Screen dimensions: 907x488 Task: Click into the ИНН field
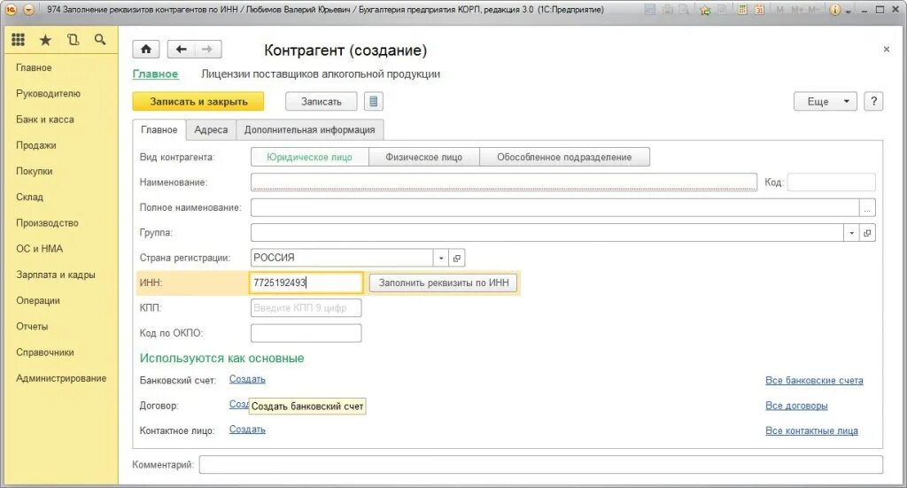point(306,283)
